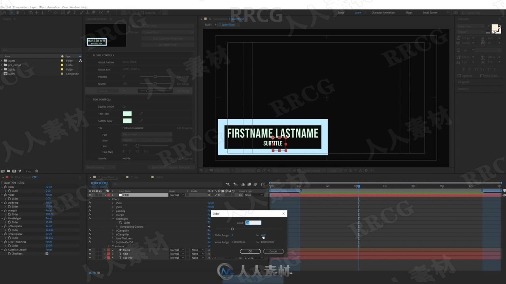Expand the assets folder in Project panel
This screenshot has height=284, width=506.
[2, 61]
